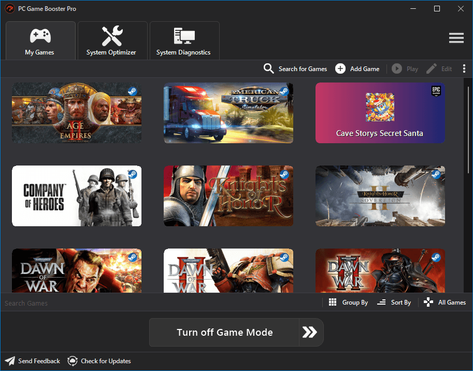
Task: Click the Edit label in toolbar
Action: click(x=447, y=69)
